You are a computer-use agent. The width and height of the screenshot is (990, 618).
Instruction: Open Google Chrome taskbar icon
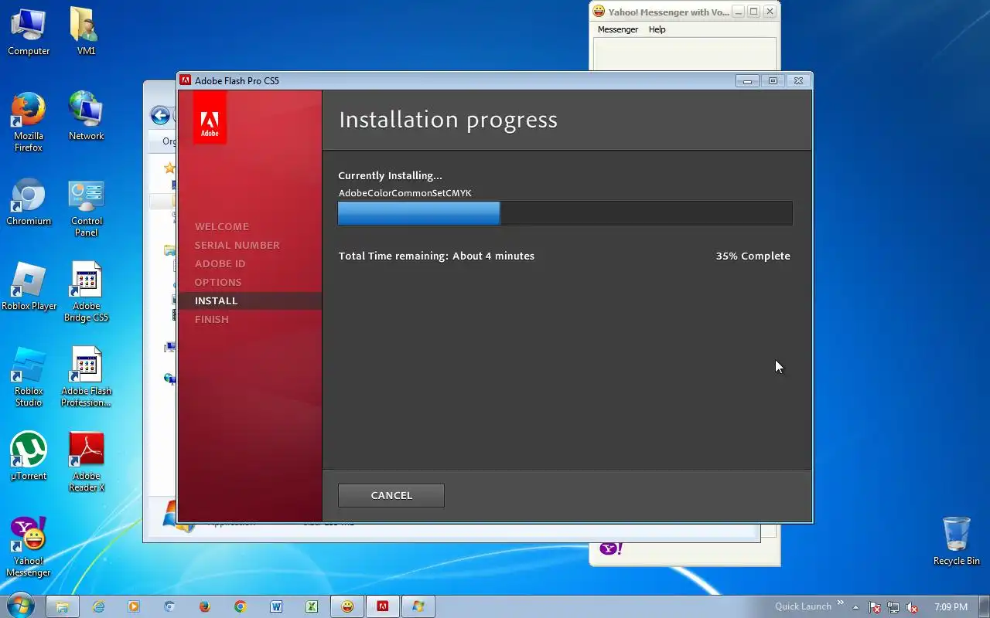pos(241,606)
